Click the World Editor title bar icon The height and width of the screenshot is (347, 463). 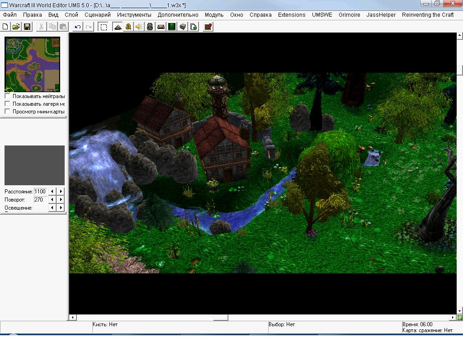(5, 5)
